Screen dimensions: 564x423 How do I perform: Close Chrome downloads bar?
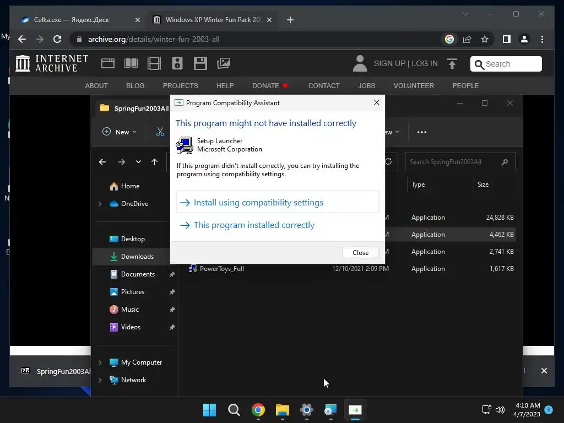pos(544,371)
